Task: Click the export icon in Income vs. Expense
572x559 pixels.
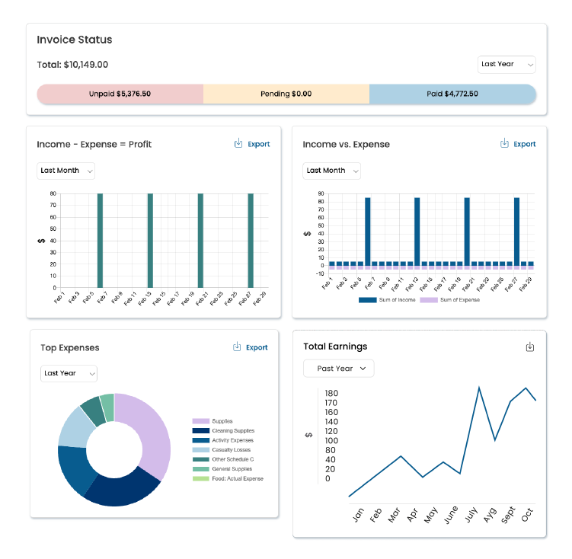Action: (504, 144)
